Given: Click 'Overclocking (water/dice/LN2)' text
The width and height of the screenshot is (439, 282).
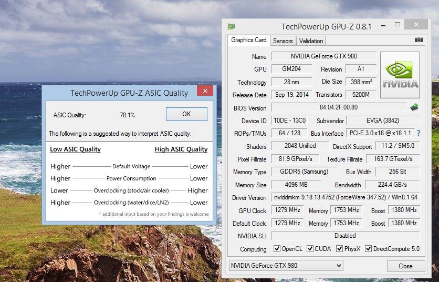Looking at the screenshot, I should 131,203.
